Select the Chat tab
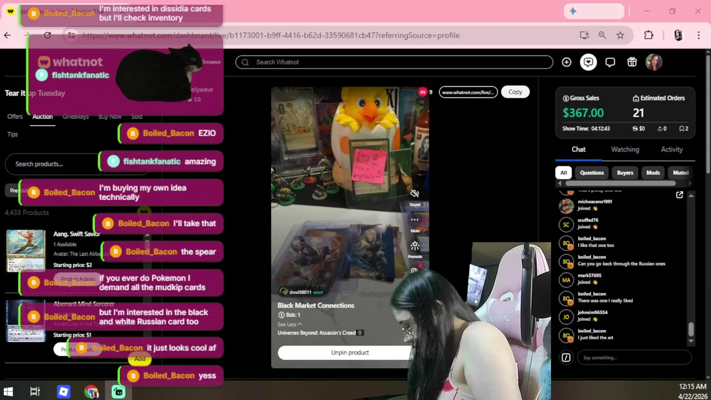 [578, 149]
